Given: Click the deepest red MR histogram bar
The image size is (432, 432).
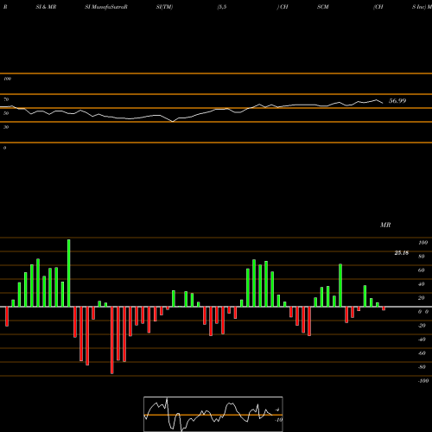Looking at the screenshot, I should coord(112,340).
